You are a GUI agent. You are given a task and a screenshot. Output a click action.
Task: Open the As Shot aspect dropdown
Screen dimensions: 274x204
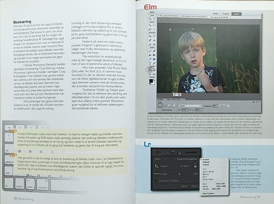185,166
